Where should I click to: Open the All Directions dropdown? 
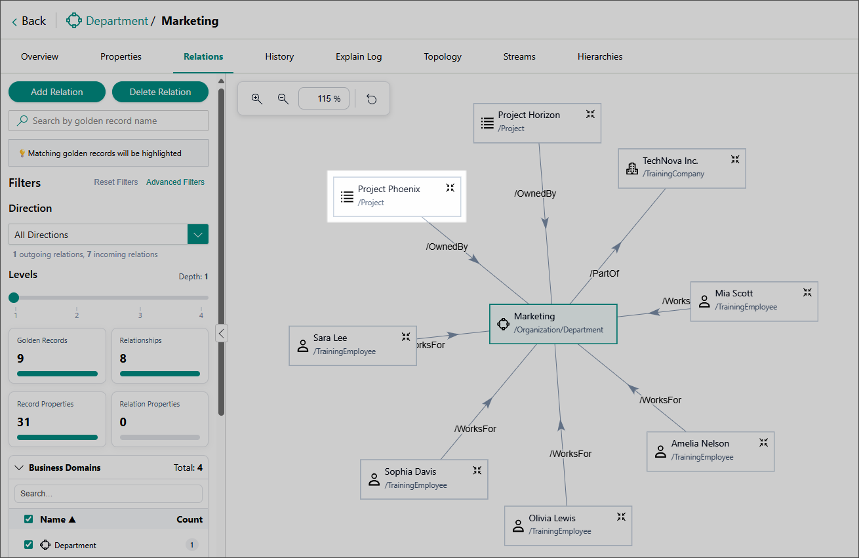(198, 235)
